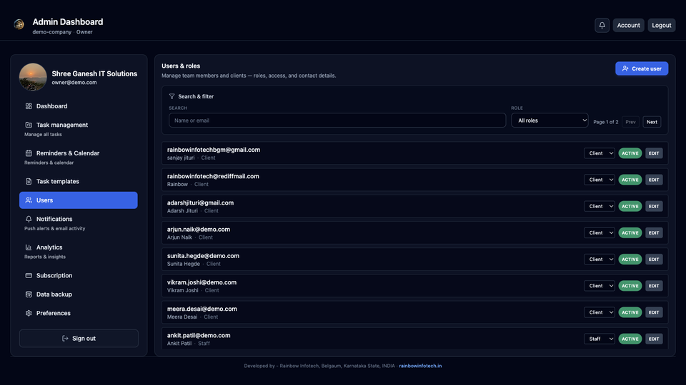Click the Logout button in header

point(662,26)
